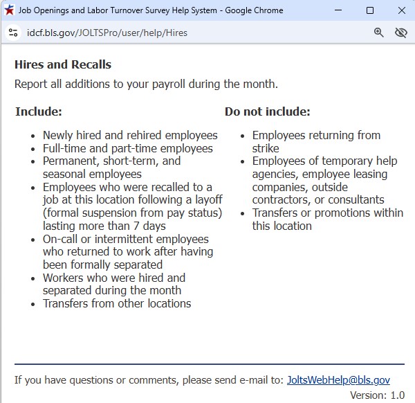The height and width of the screenshot is (403, 415).
Task: Click the Version: 1.0 footer text
Action: [377, 395]
